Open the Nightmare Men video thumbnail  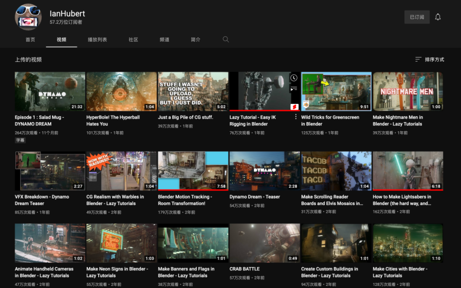408,91
